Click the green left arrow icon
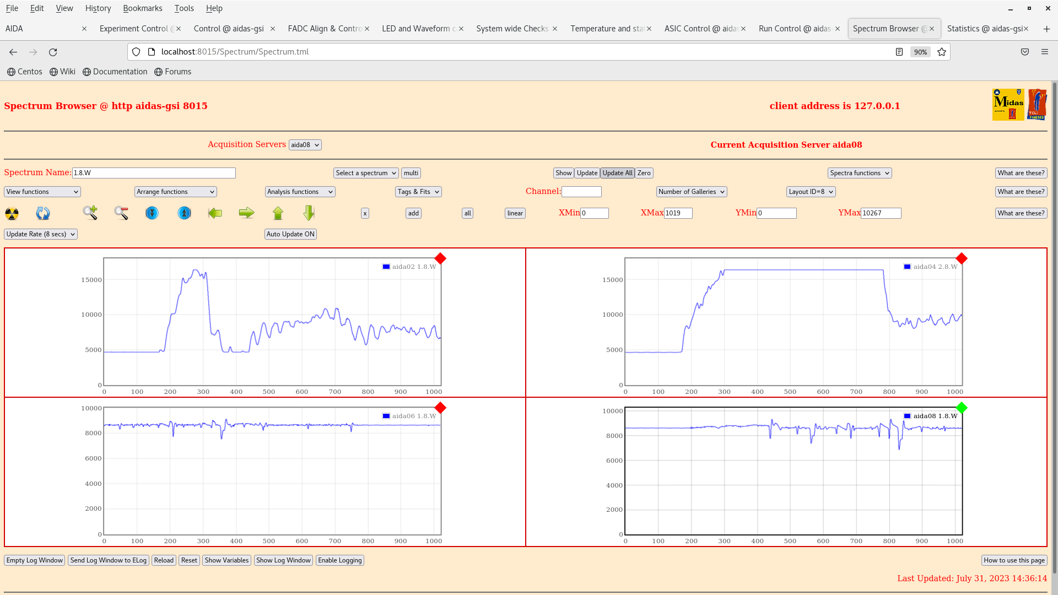This screenshot has width=1058, height=595. pyautogui.click(x=215, y=213)
